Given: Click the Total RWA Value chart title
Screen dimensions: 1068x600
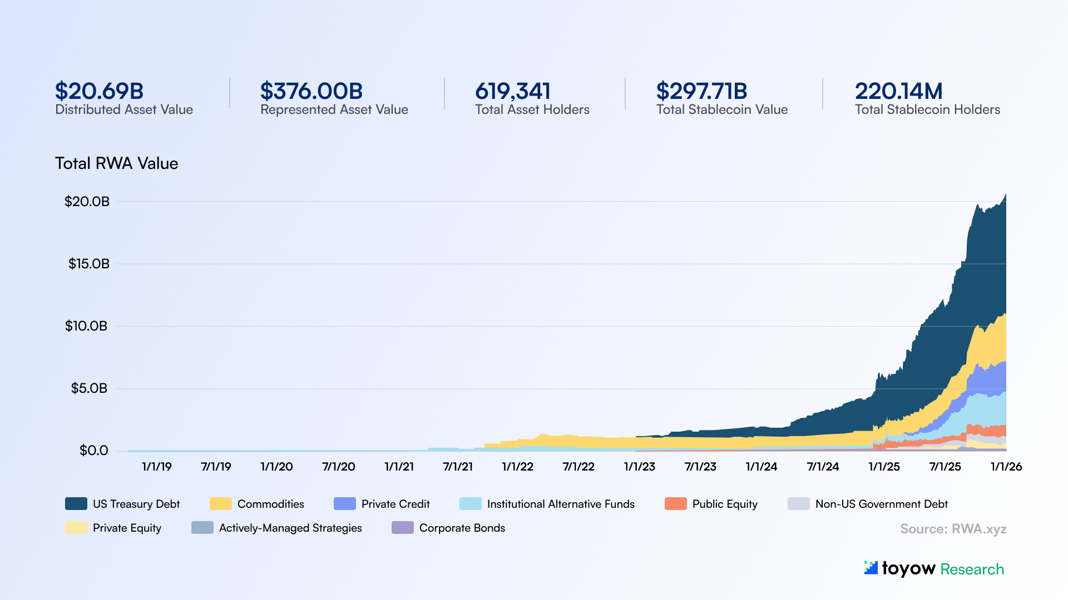Looking at the screenshot, I should click(116, 163).
